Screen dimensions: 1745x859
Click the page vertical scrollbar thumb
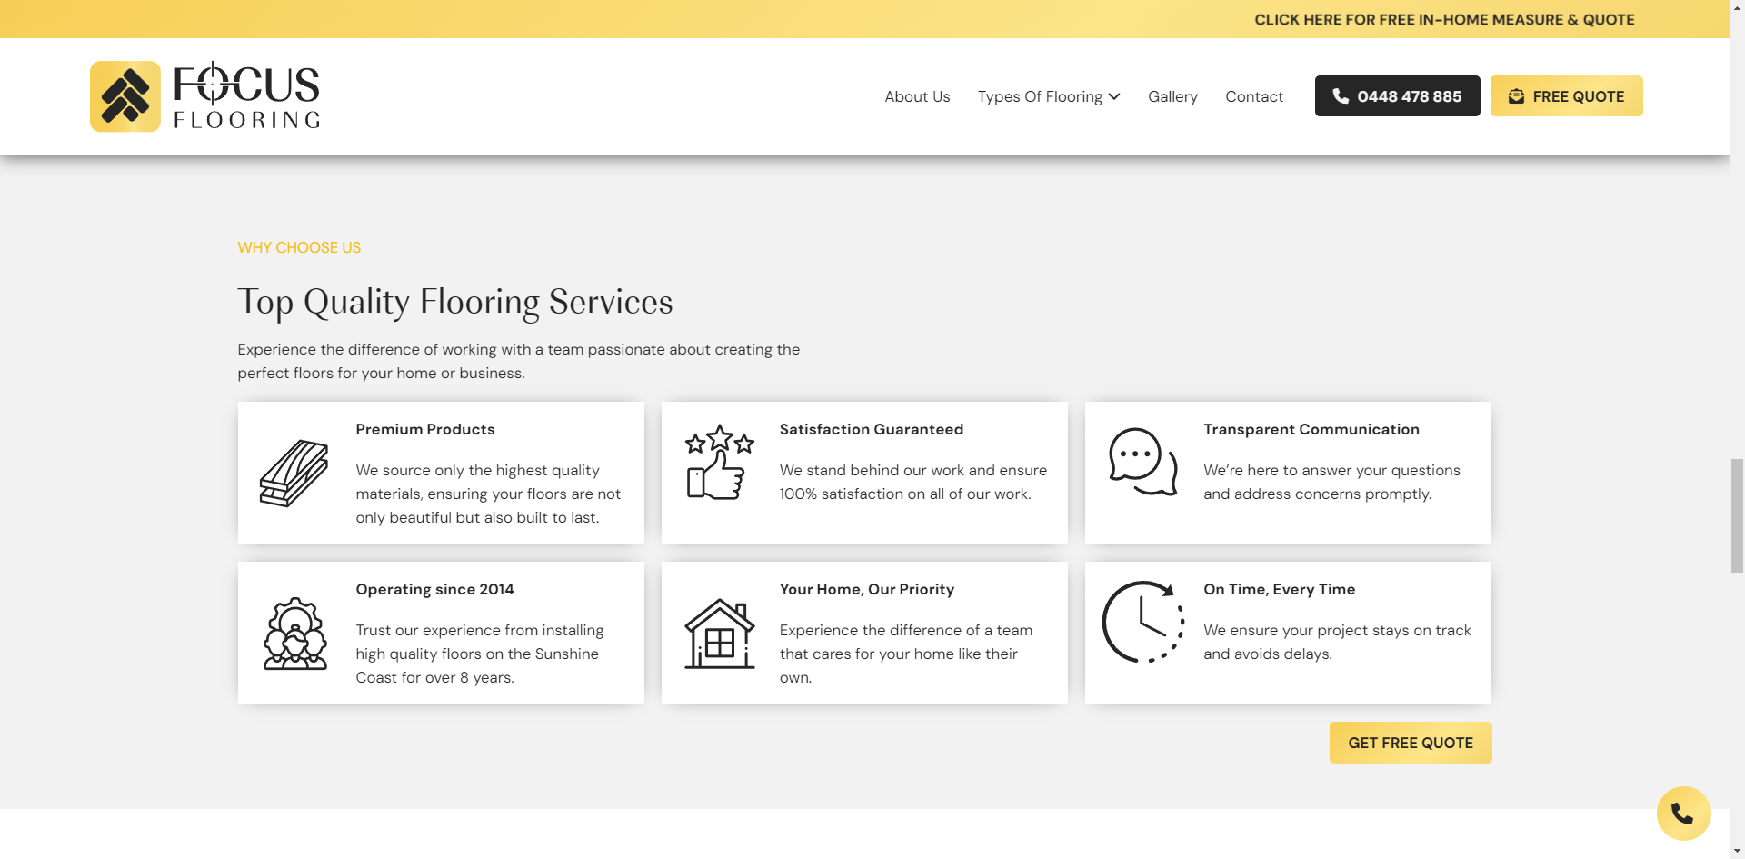coord(1737,516)
